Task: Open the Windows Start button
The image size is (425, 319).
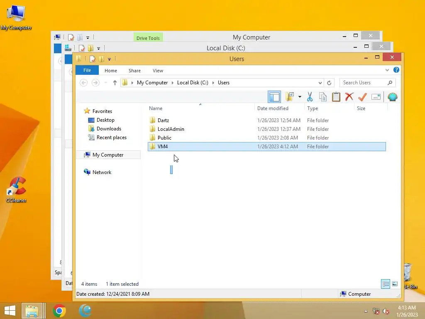Action: [10, 311]
